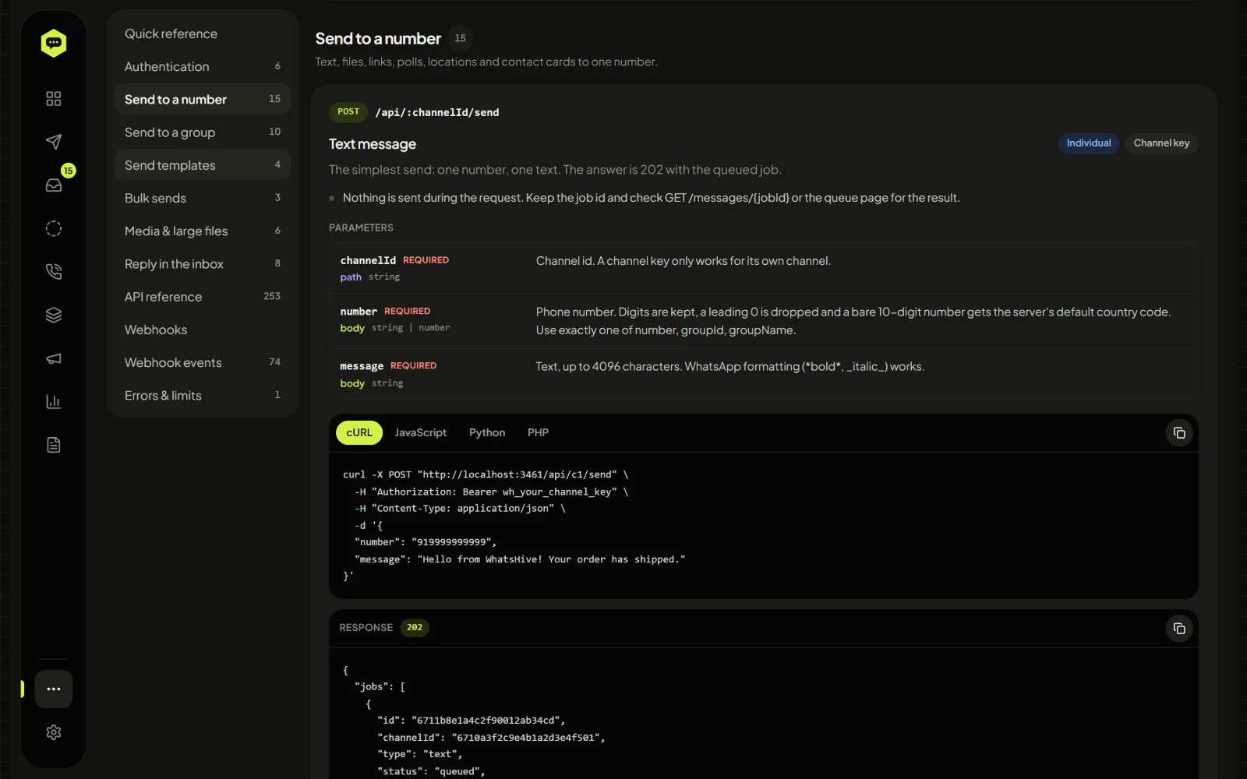Open Webhooks section
The image size is (1247, 779).
coord(203,330)
